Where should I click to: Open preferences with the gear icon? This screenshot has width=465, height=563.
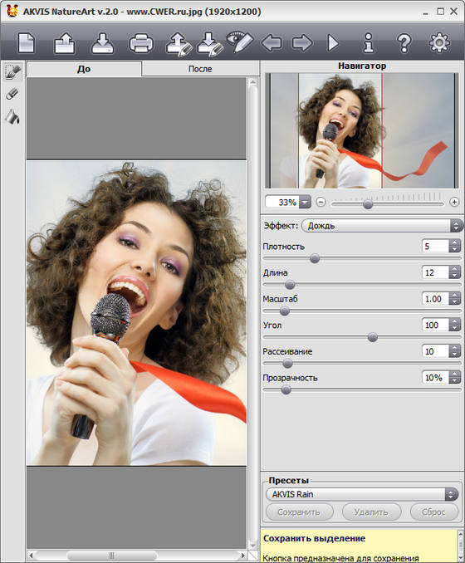click(439, 42)
